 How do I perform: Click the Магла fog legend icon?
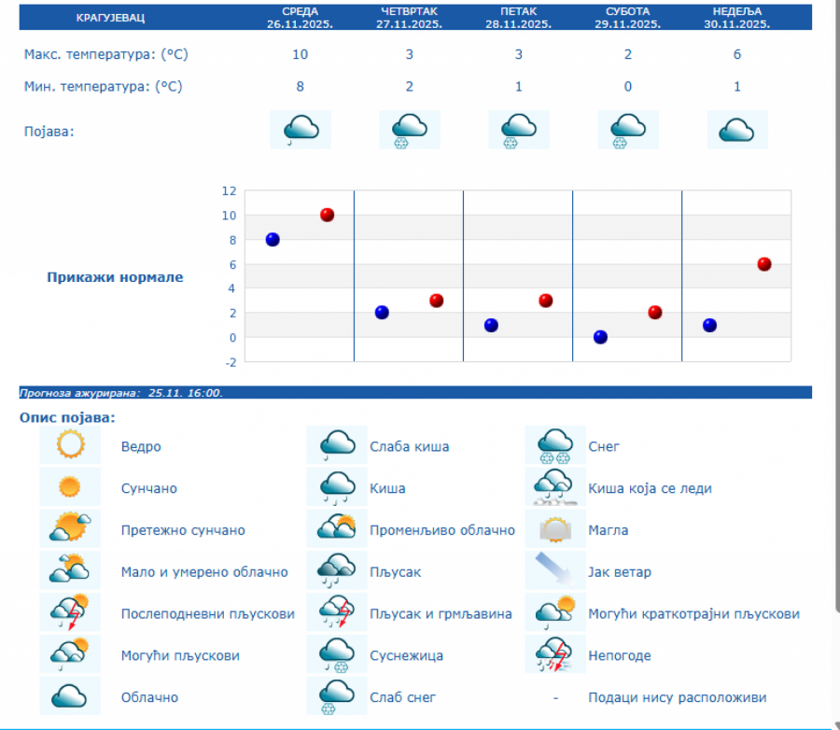point(554,529)
